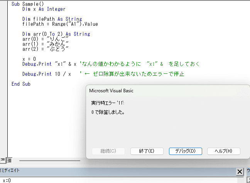This screenshot has height=183, width=250.
Task: Click the x:0 output in Immediate window
Action: click(x=7, y=180)
